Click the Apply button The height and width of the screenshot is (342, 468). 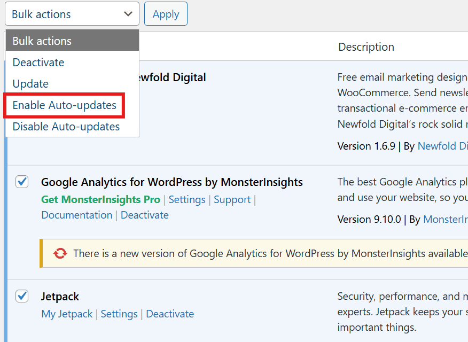pos(166,13)
